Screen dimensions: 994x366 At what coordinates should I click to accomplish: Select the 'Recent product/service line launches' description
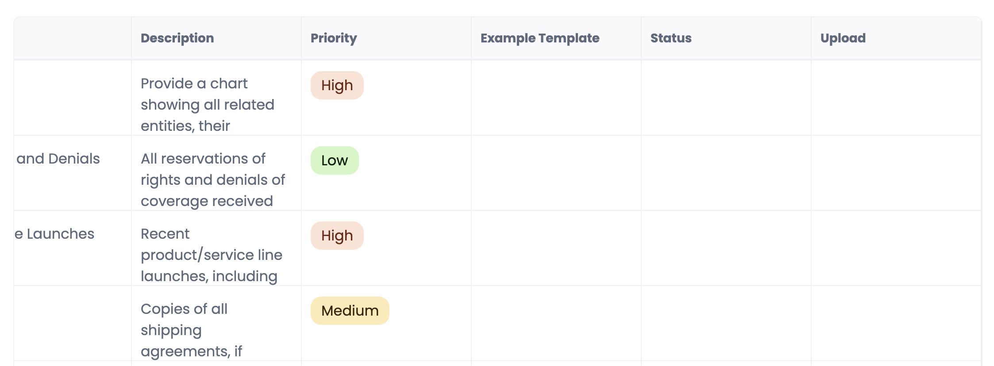tap(212, 255)
